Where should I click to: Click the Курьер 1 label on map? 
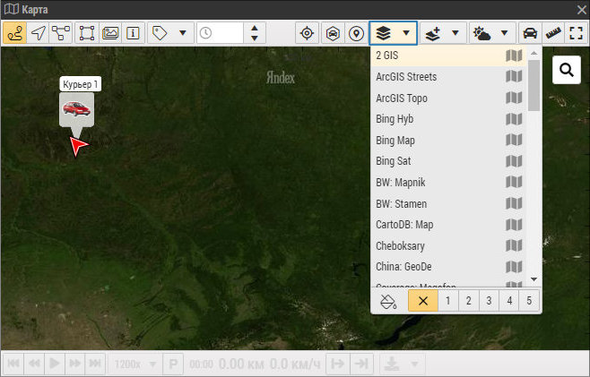pyautogui.click(x=80, y=84)
